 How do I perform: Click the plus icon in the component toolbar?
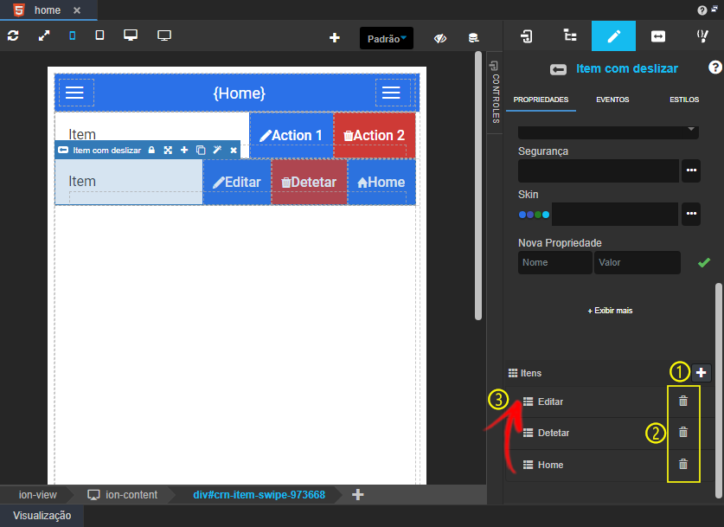[184, 150]
